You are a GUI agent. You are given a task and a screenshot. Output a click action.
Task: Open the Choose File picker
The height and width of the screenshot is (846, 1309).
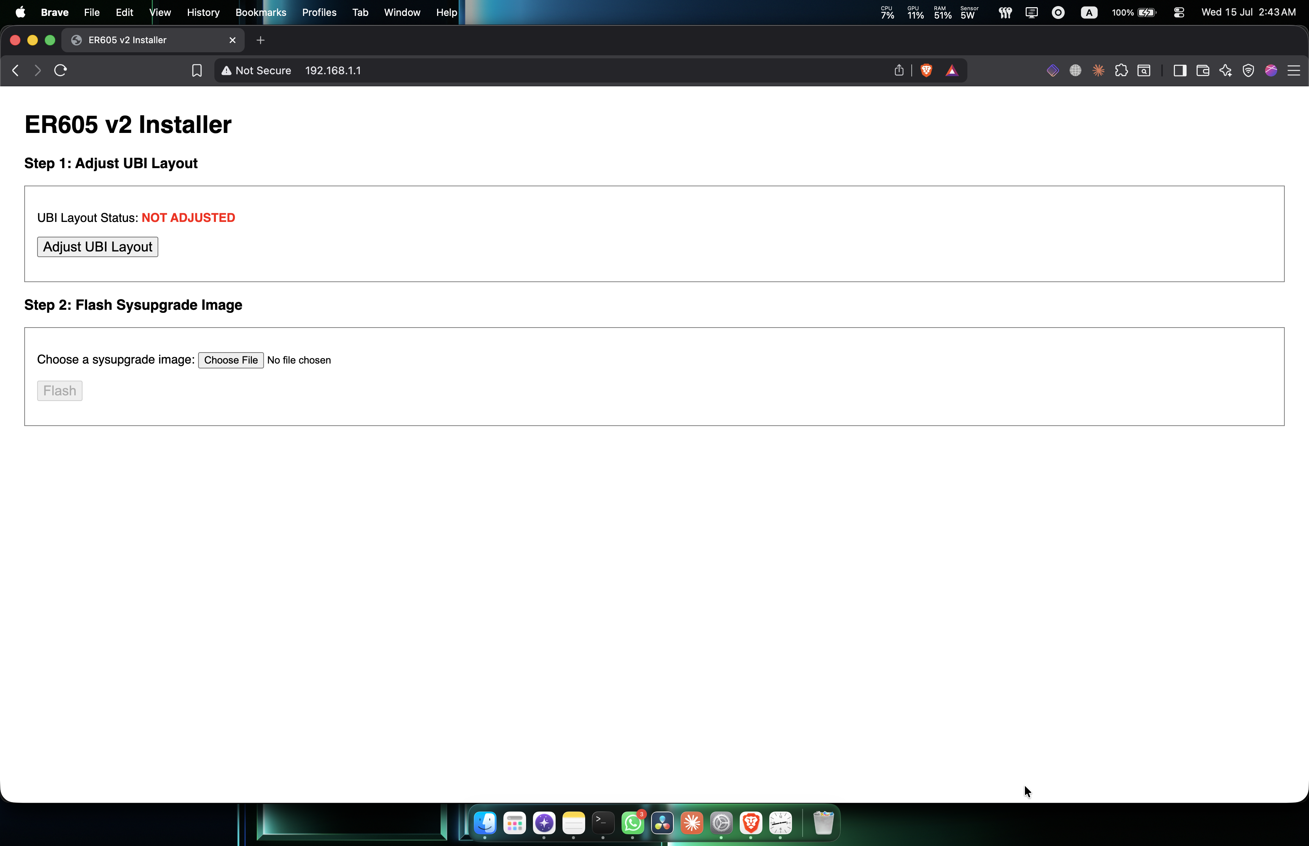231,360
